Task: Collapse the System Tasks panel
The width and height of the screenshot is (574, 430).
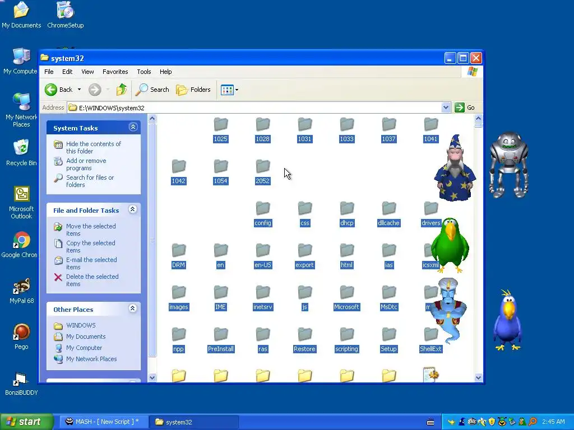Action: [x=133, y=127]
